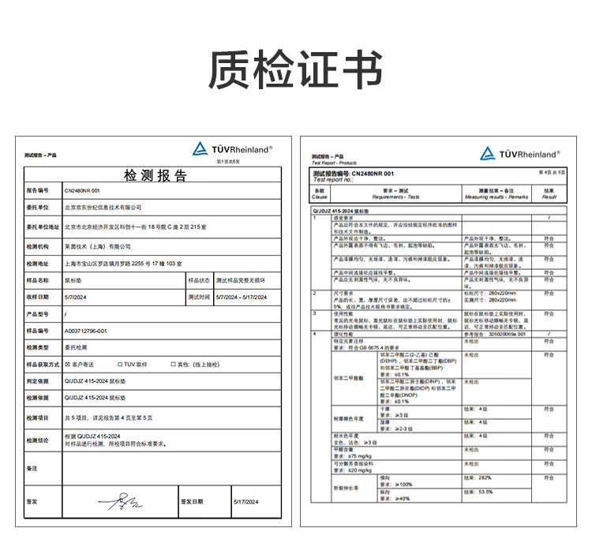
Task: Click the report number CN2480NR 001 on the left page
Action: 82,190
